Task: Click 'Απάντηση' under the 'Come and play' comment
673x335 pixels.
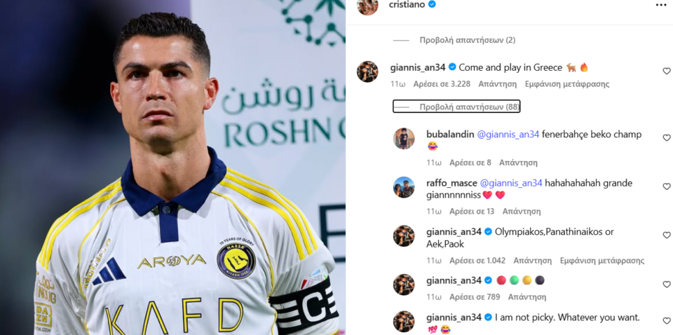Action: pos(498,84)
